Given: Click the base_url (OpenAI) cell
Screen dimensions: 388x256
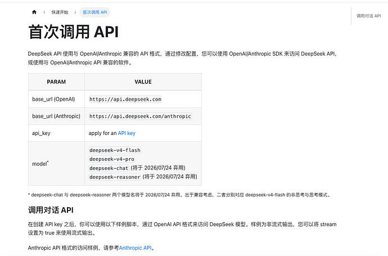Looking at the screenshot, I should pos(56,99).
